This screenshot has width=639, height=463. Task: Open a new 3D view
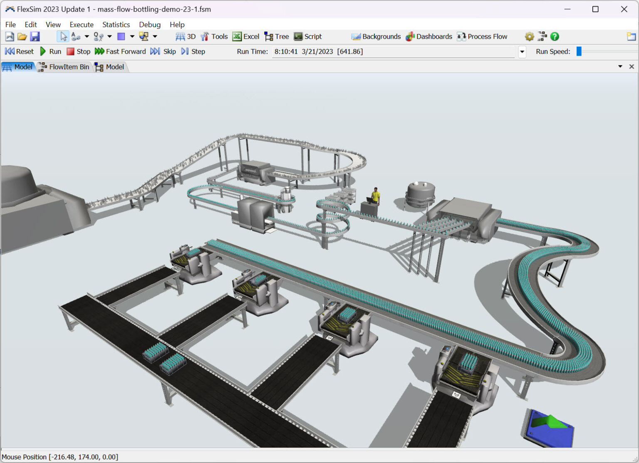(185, 36)
